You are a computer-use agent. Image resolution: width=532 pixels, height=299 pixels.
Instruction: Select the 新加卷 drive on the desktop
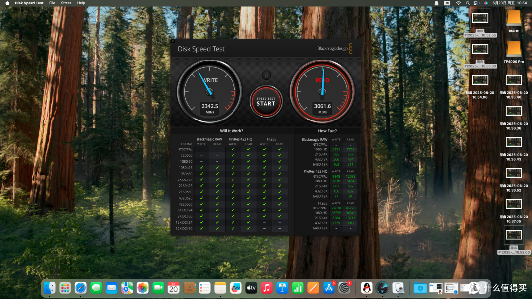(514, 21)
